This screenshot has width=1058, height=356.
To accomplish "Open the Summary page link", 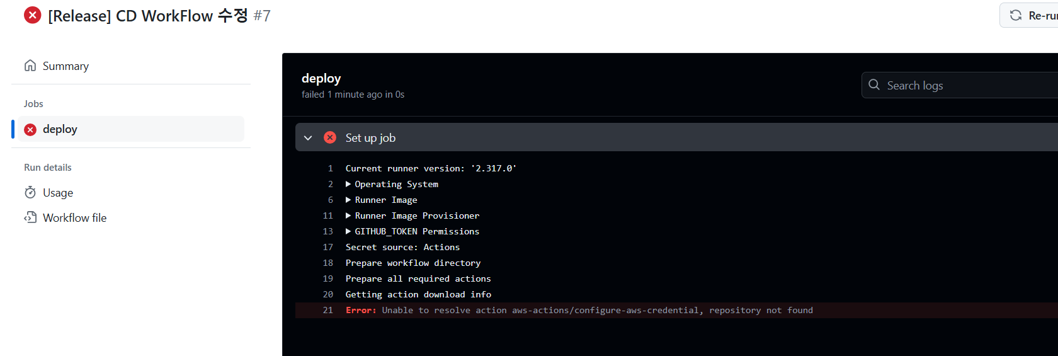I will pos(65,66).
